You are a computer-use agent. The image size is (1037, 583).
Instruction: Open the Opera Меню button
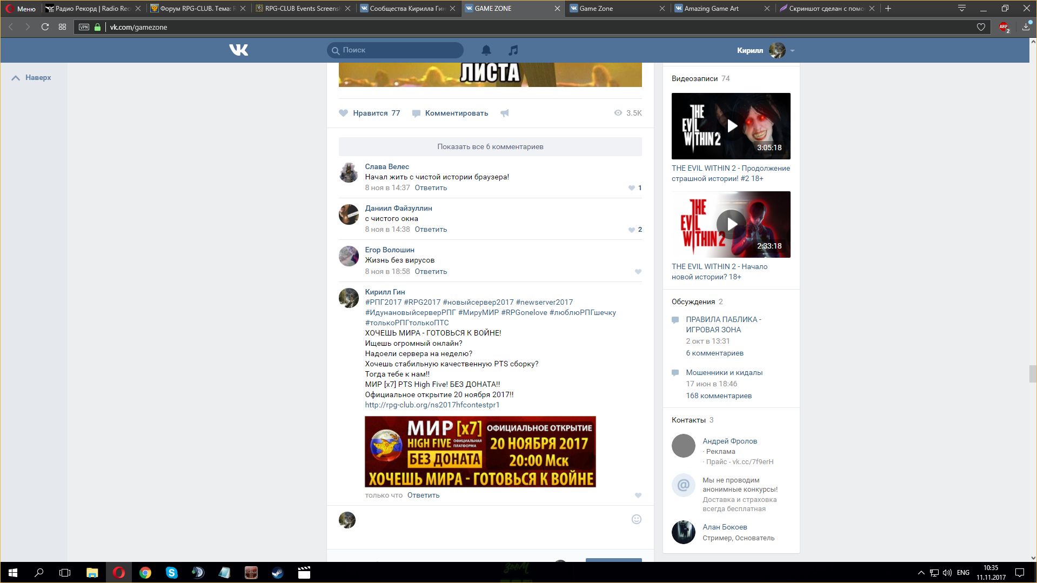pyautogui.click(x=21, y=9)
